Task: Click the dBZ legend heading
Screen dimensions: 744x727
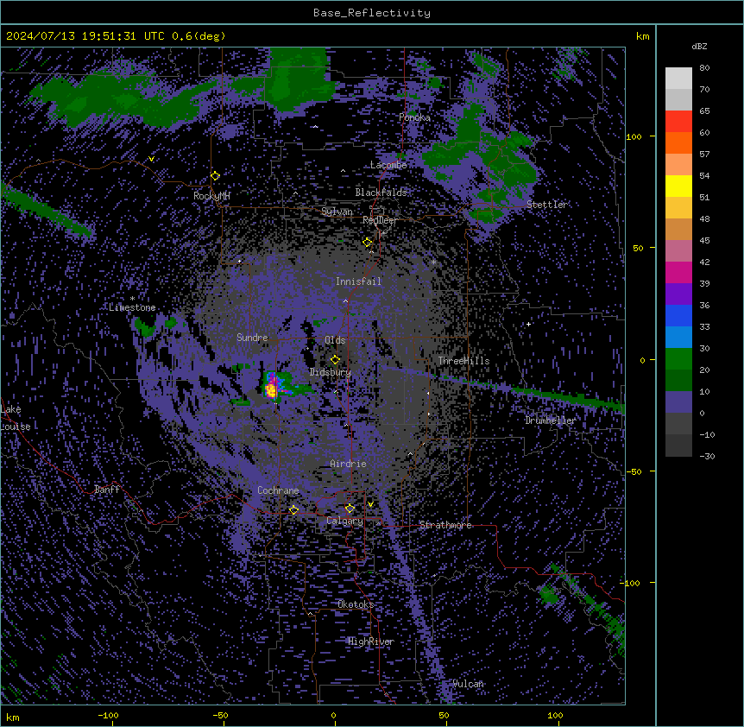Action: (x=699, y=46)
